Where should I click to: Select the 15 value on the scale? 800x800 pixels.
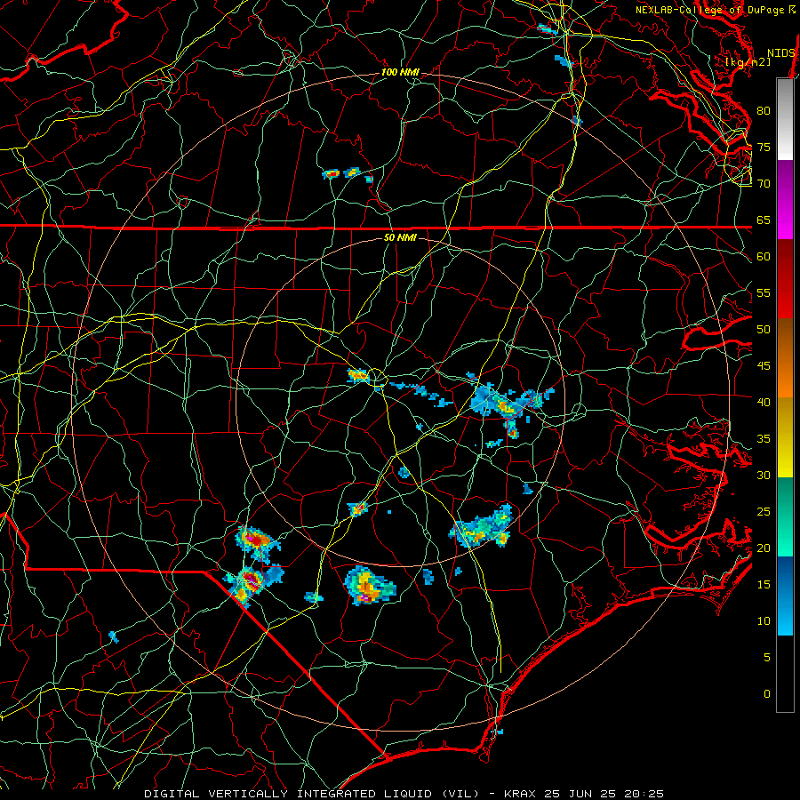[x=764, y=585]
